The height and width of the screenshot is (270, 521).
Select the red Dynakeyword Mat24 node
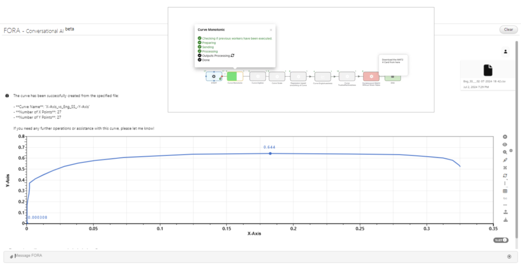pos(371,77)
